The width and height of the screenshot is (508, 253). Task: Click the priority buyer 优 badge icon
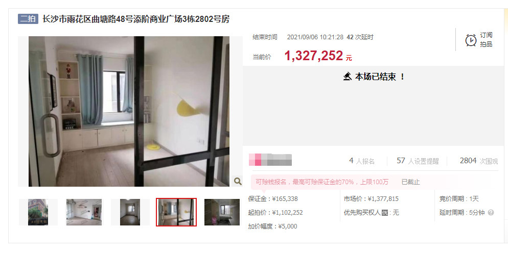click(384, 213)
